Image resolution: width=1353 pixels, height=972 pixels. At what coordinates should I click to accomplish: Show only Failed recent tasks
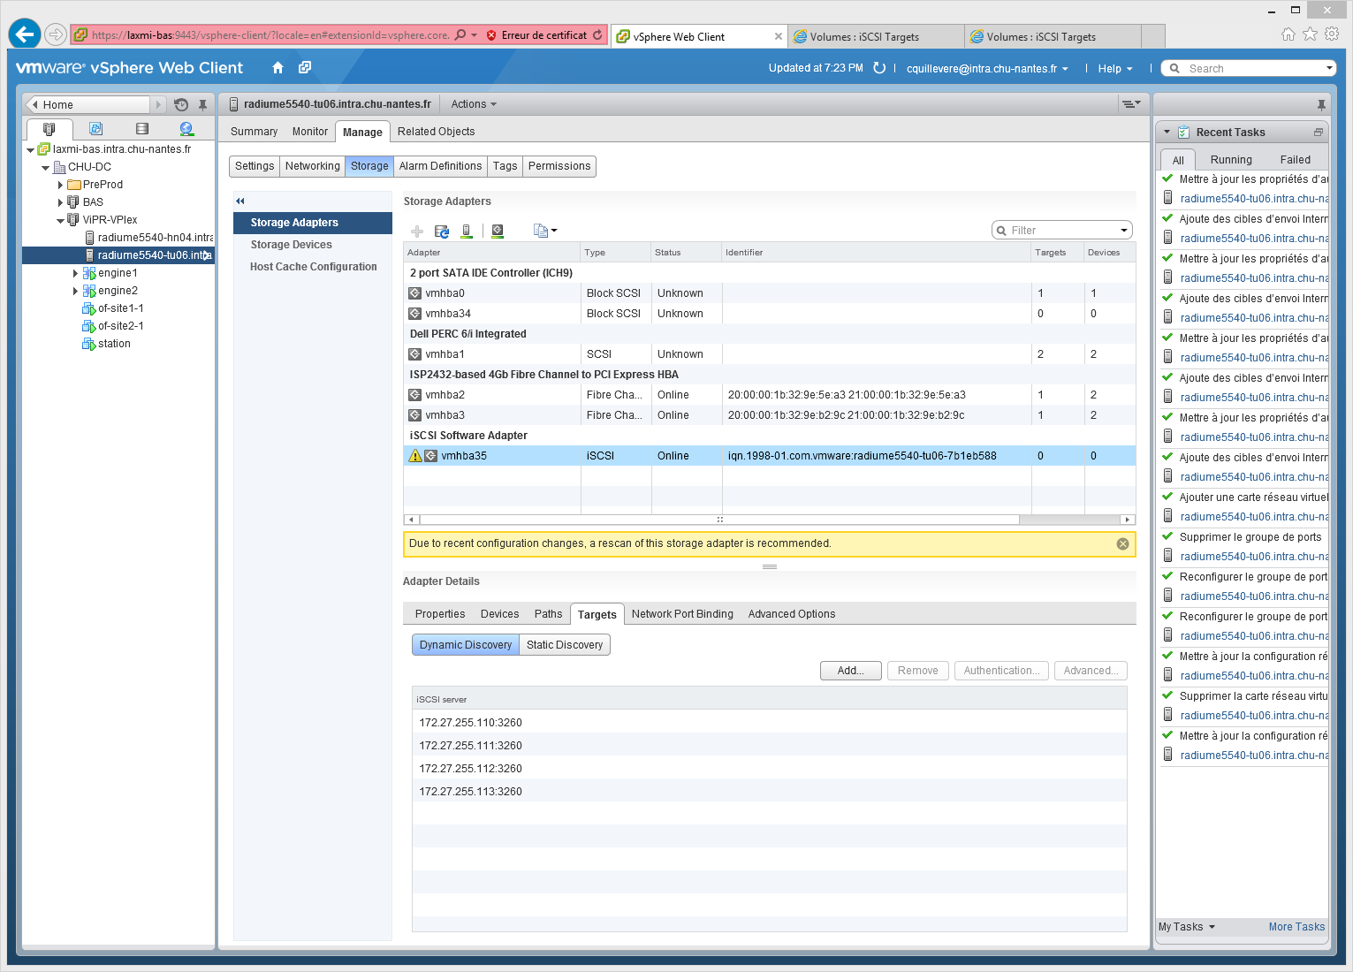click(x=1295, y=160)
